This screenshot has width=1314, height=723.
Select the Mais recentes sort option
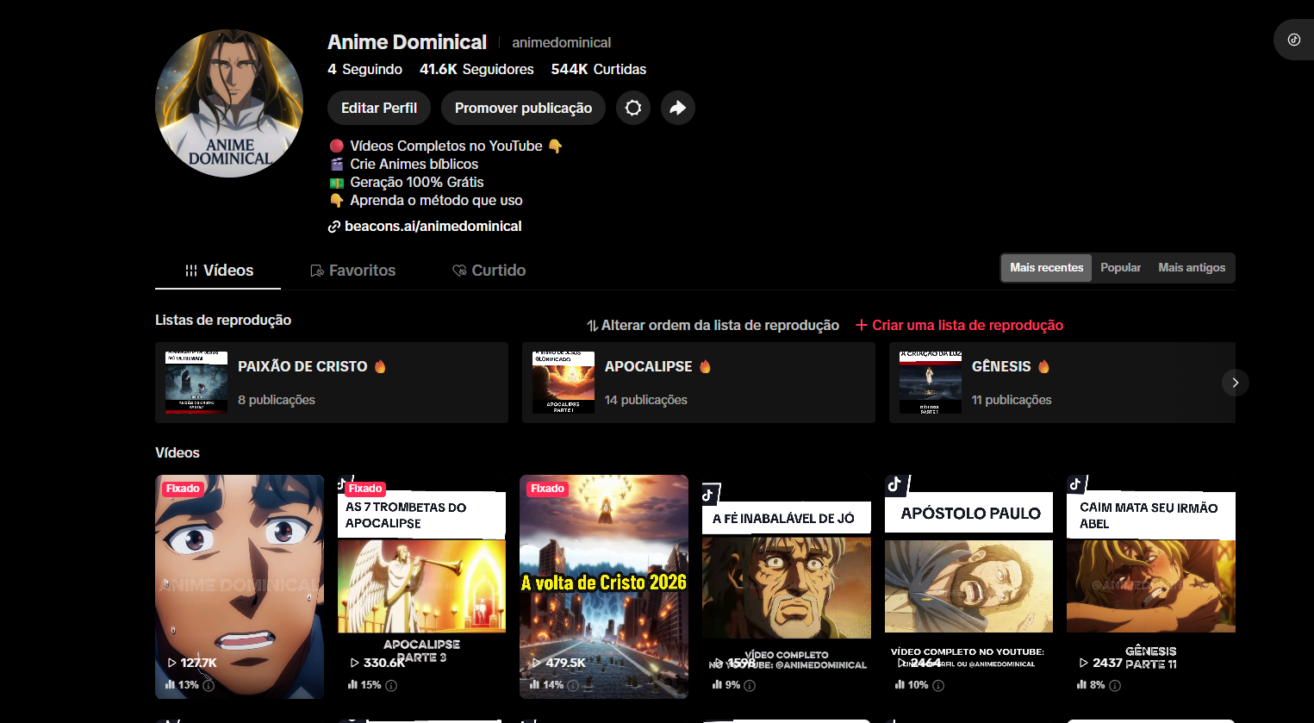coord(1046,268)
